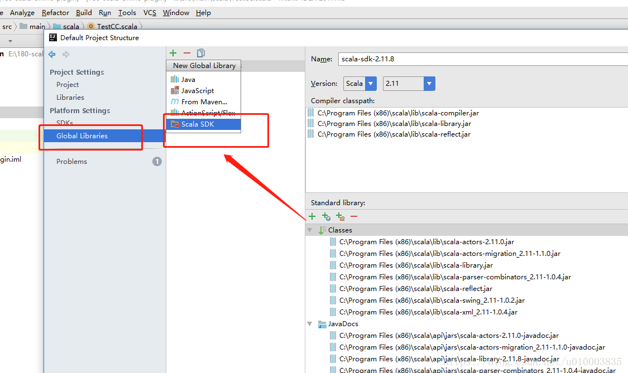
Task: Click the main folder breadcrumb icon
Action: 23,26
